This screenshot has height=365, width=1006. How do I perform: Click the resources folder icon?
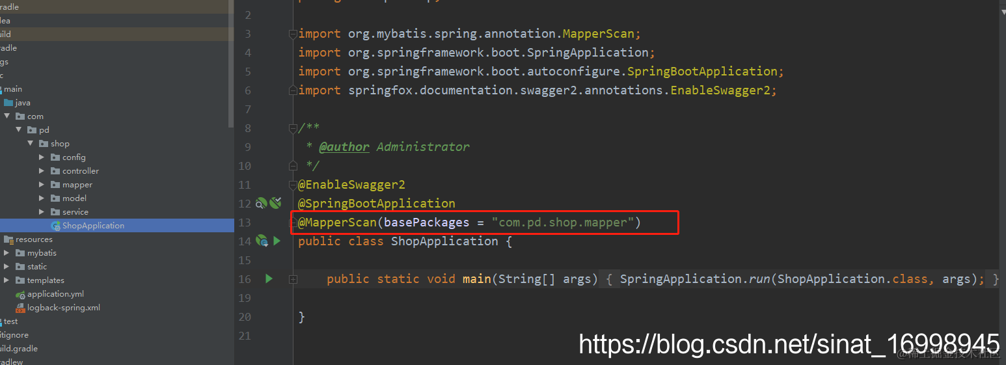(8, 239)
